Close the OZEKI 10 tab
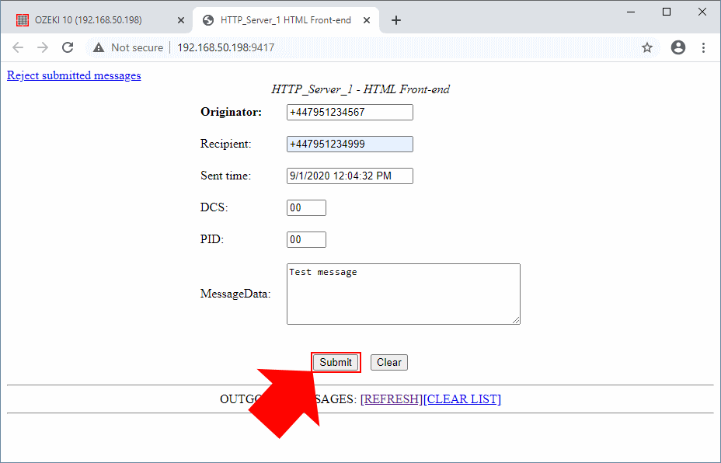The width and height of the screenshot is (721, 463). click(x=181, y=20)
